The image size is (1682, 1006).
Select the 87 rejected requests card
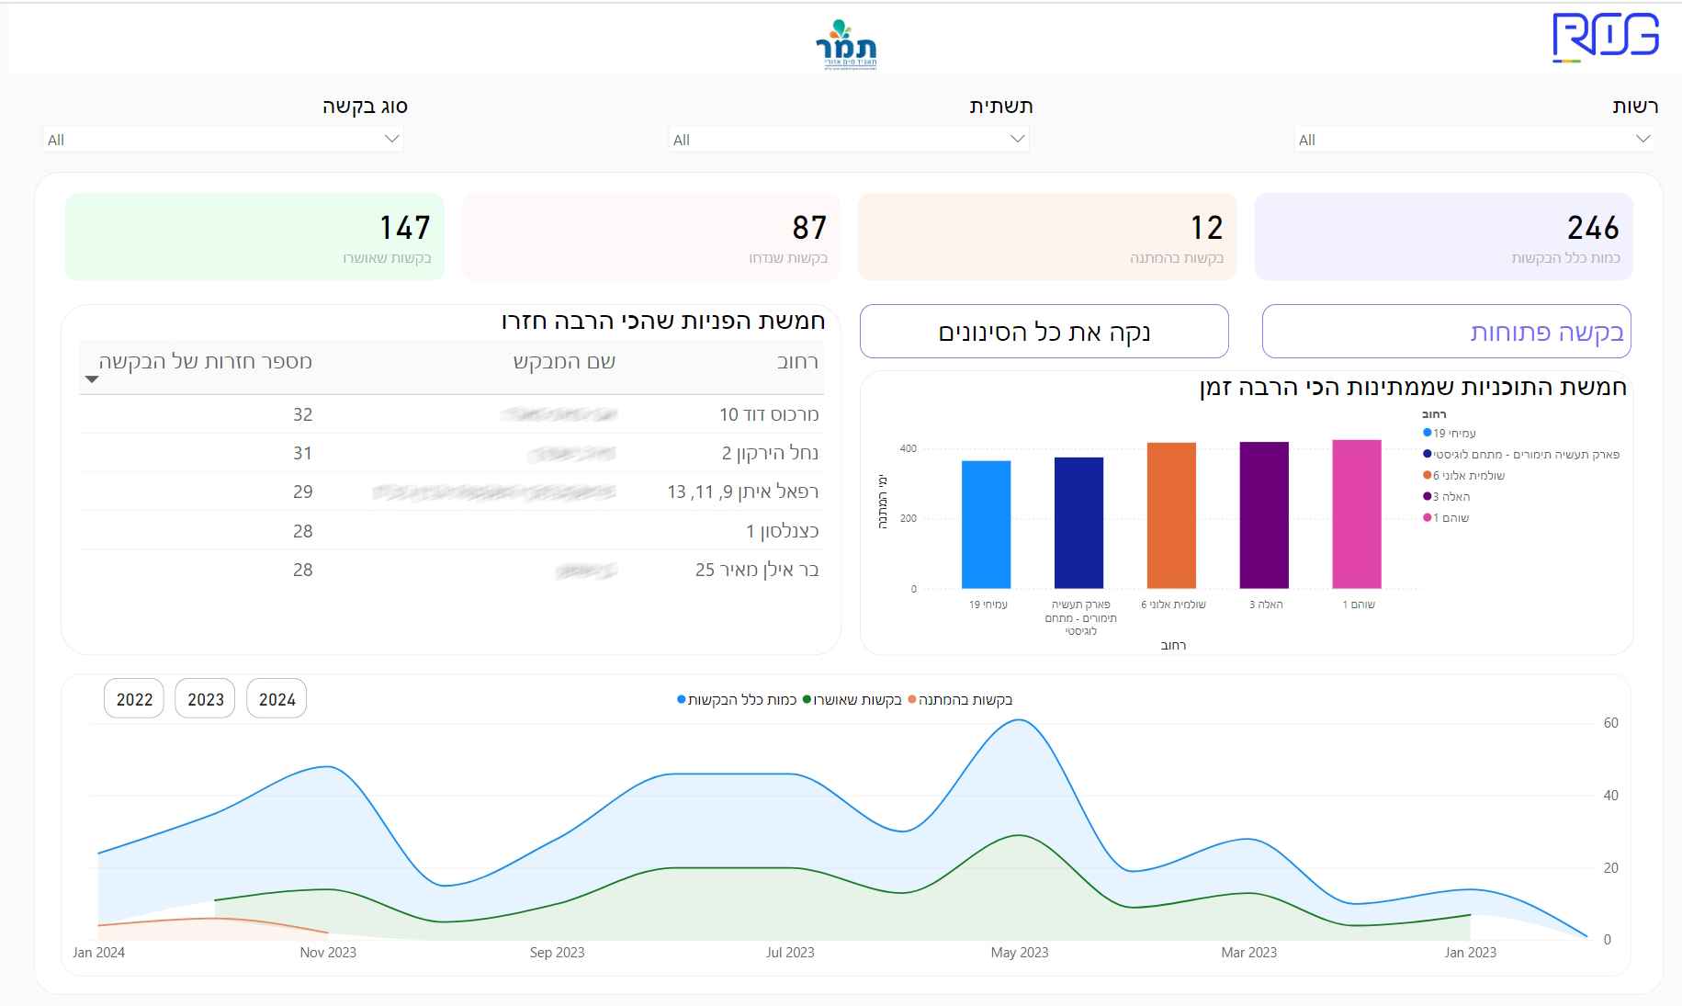(x=651, y=237)
